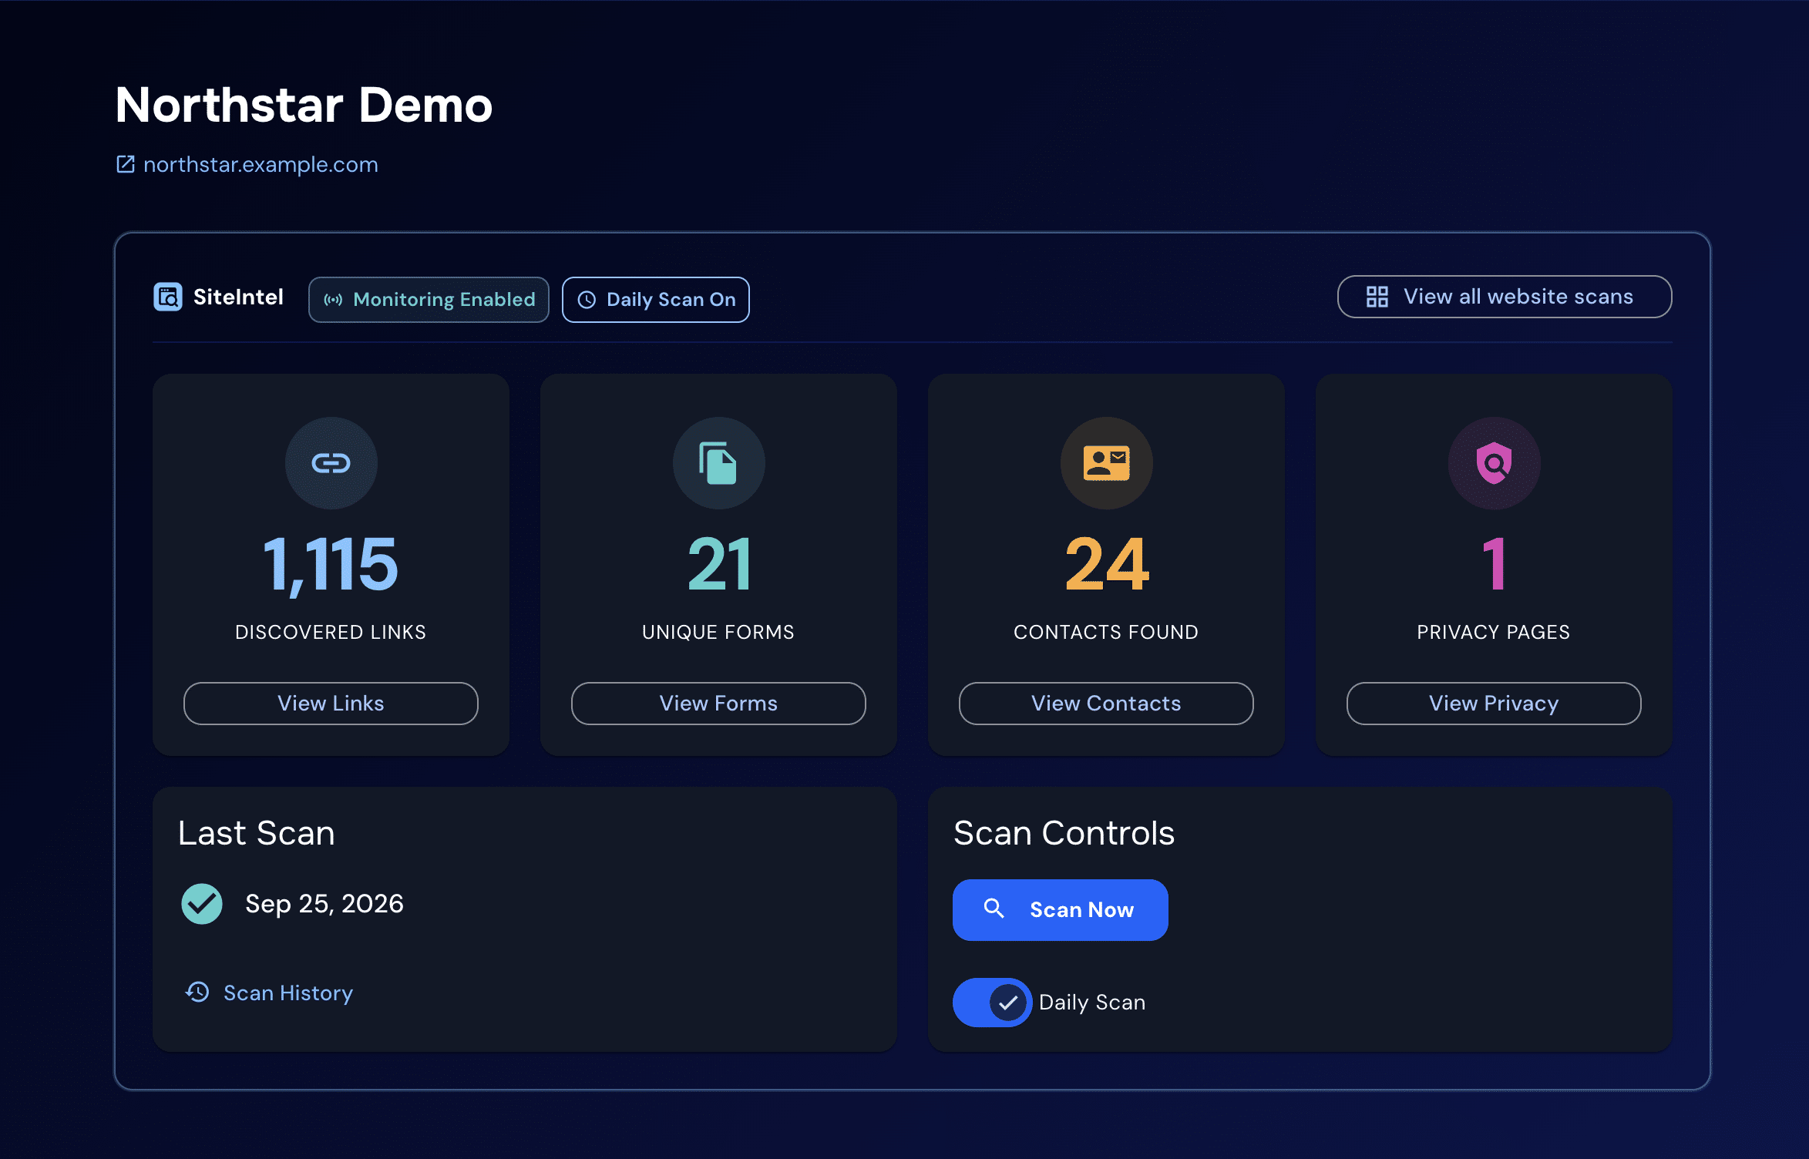This screenshot has height=1159, width=1809.
Task: Click the history clock icon beside Scan History
Action: 198,992
